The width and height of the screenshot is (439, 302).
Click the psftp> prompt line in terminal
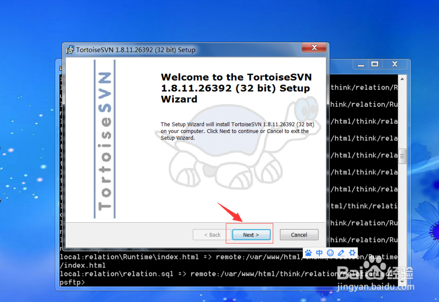click(x=72, y=282)
